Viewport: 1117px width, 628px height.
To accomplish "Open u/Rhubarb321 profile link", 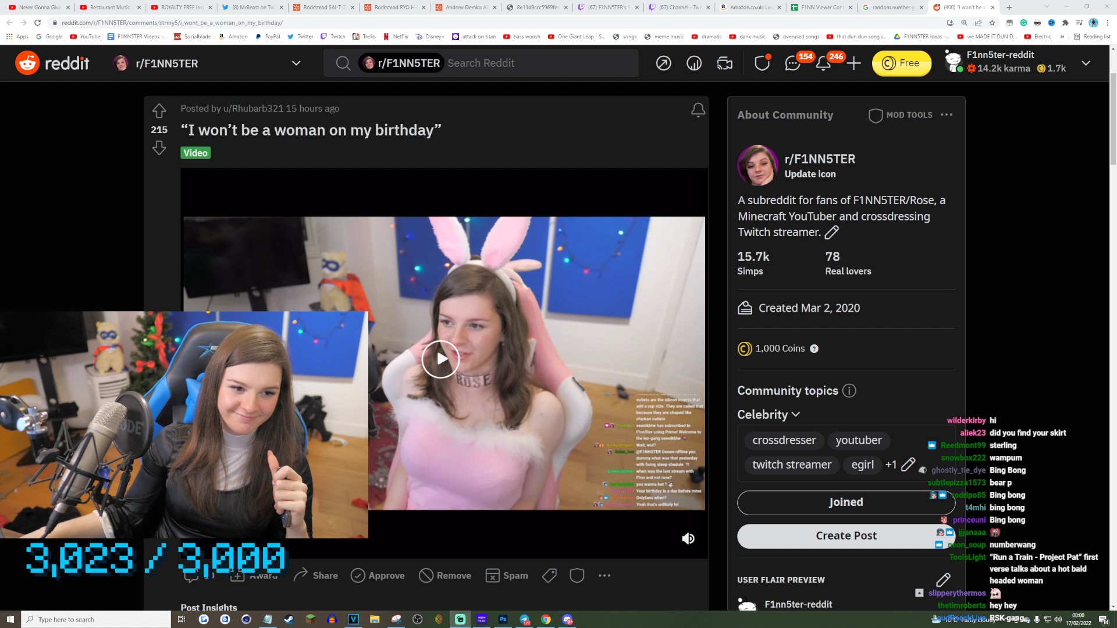I will (x=253, y=108).
